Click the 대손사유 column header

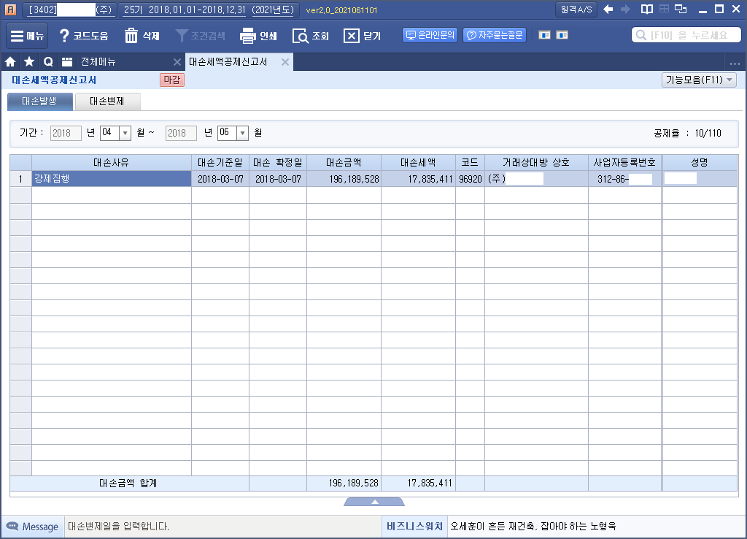[112, 163]
